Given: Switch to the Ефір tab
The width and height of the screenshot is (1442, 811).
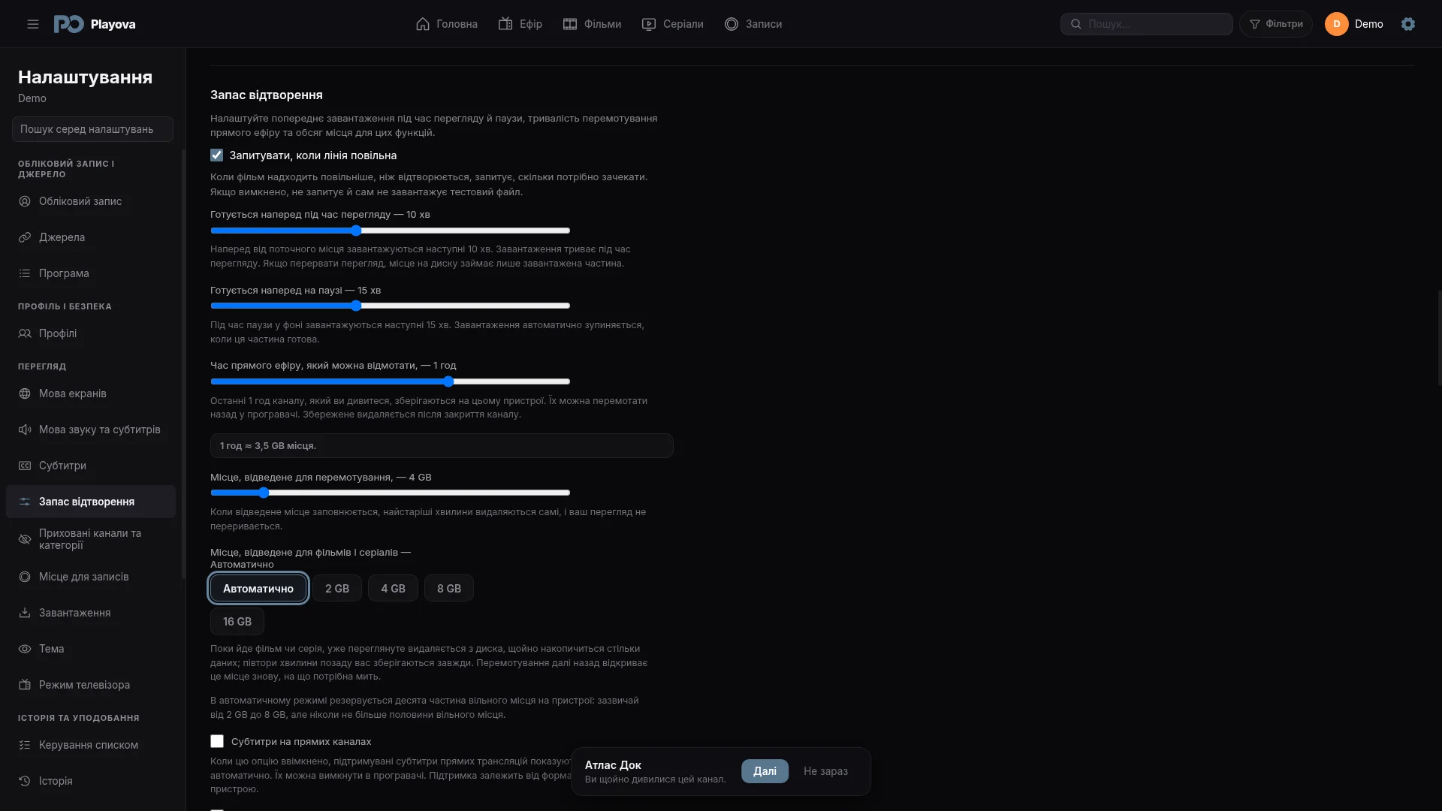Looking at the screenshot, I should coord(520,24).
